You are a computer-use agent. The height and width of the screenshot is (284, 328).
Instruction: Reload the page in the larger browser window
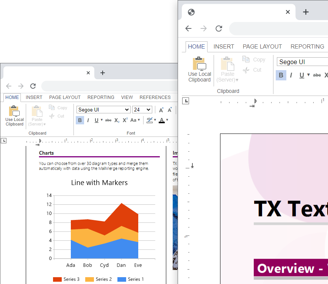tap(219, 28)
